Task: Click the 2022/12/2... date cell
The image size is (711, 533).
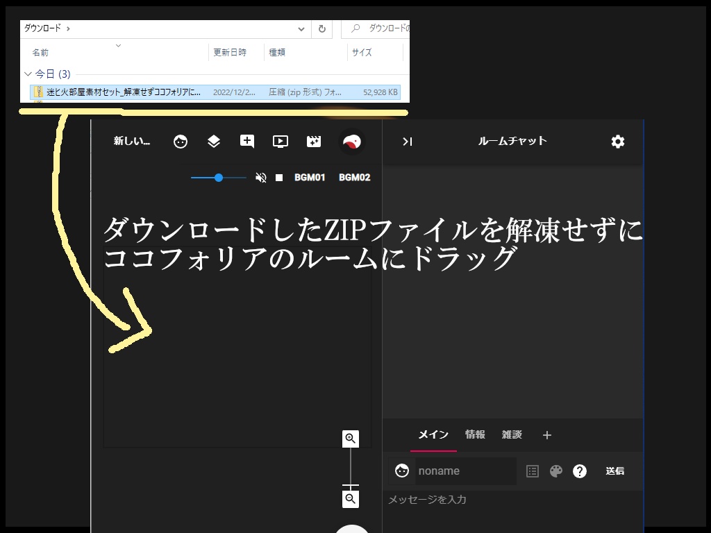Action: [x=234, y=92]
